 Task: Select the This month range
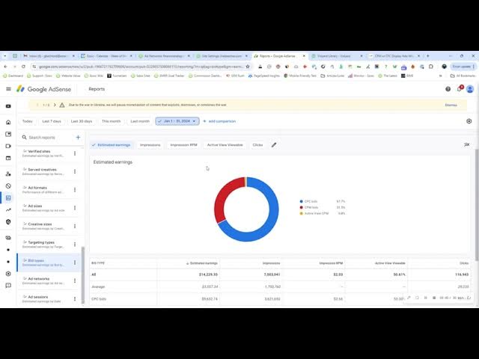(112, 121)
